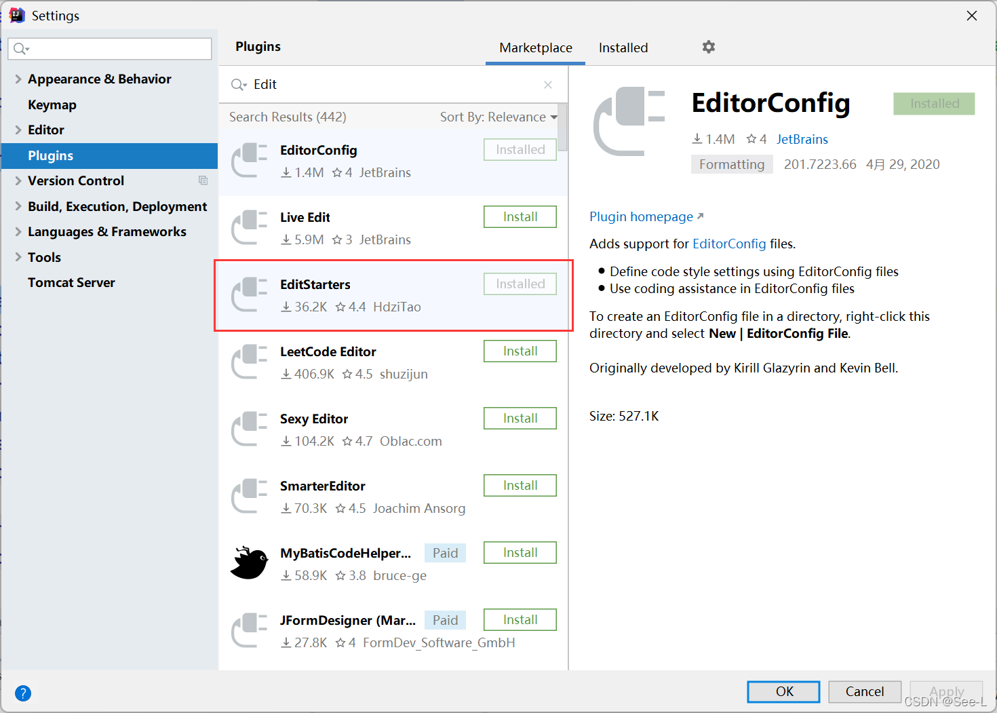Click the settings search input field

coord(110,49)
